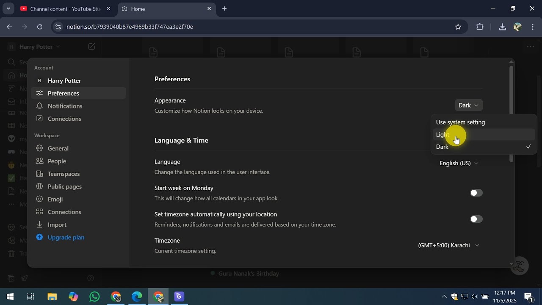Choose Use system setting option
The width and height of the screenshot is (542, 305).
(484, 122)
